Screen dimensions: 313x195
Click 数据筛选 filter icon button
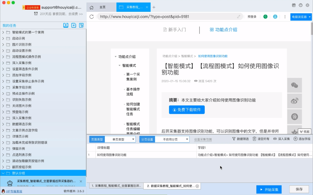[240, 139]
